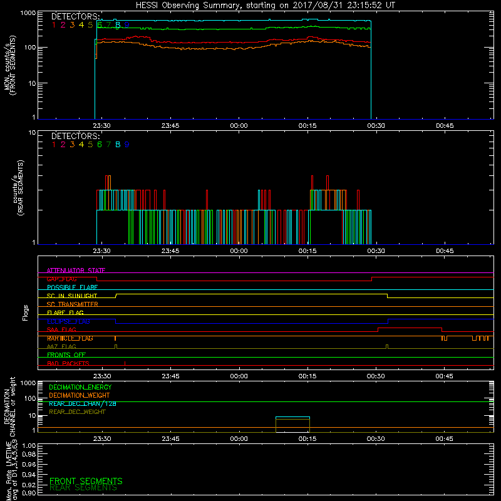Click the REAR_DEC_WEIGHT legend entry

77,412
